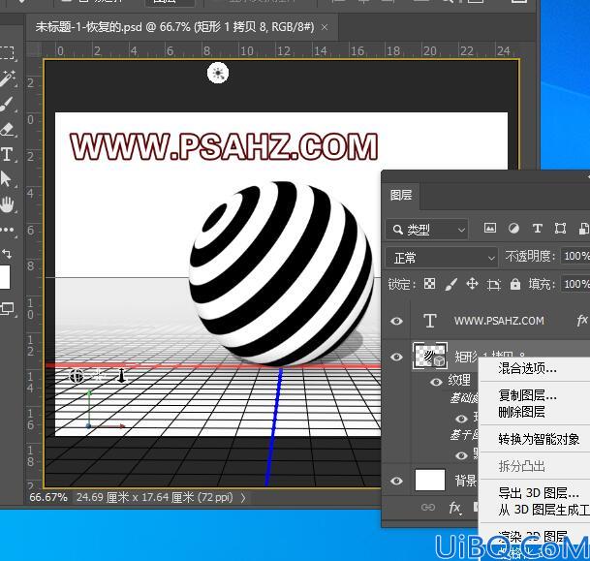Click the link layers icon at panel bottom

click(428, 508)
